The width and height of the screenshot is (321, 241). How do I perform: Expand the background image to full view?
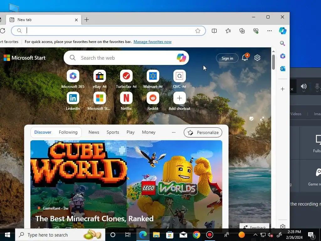click(x=262, y=119)
